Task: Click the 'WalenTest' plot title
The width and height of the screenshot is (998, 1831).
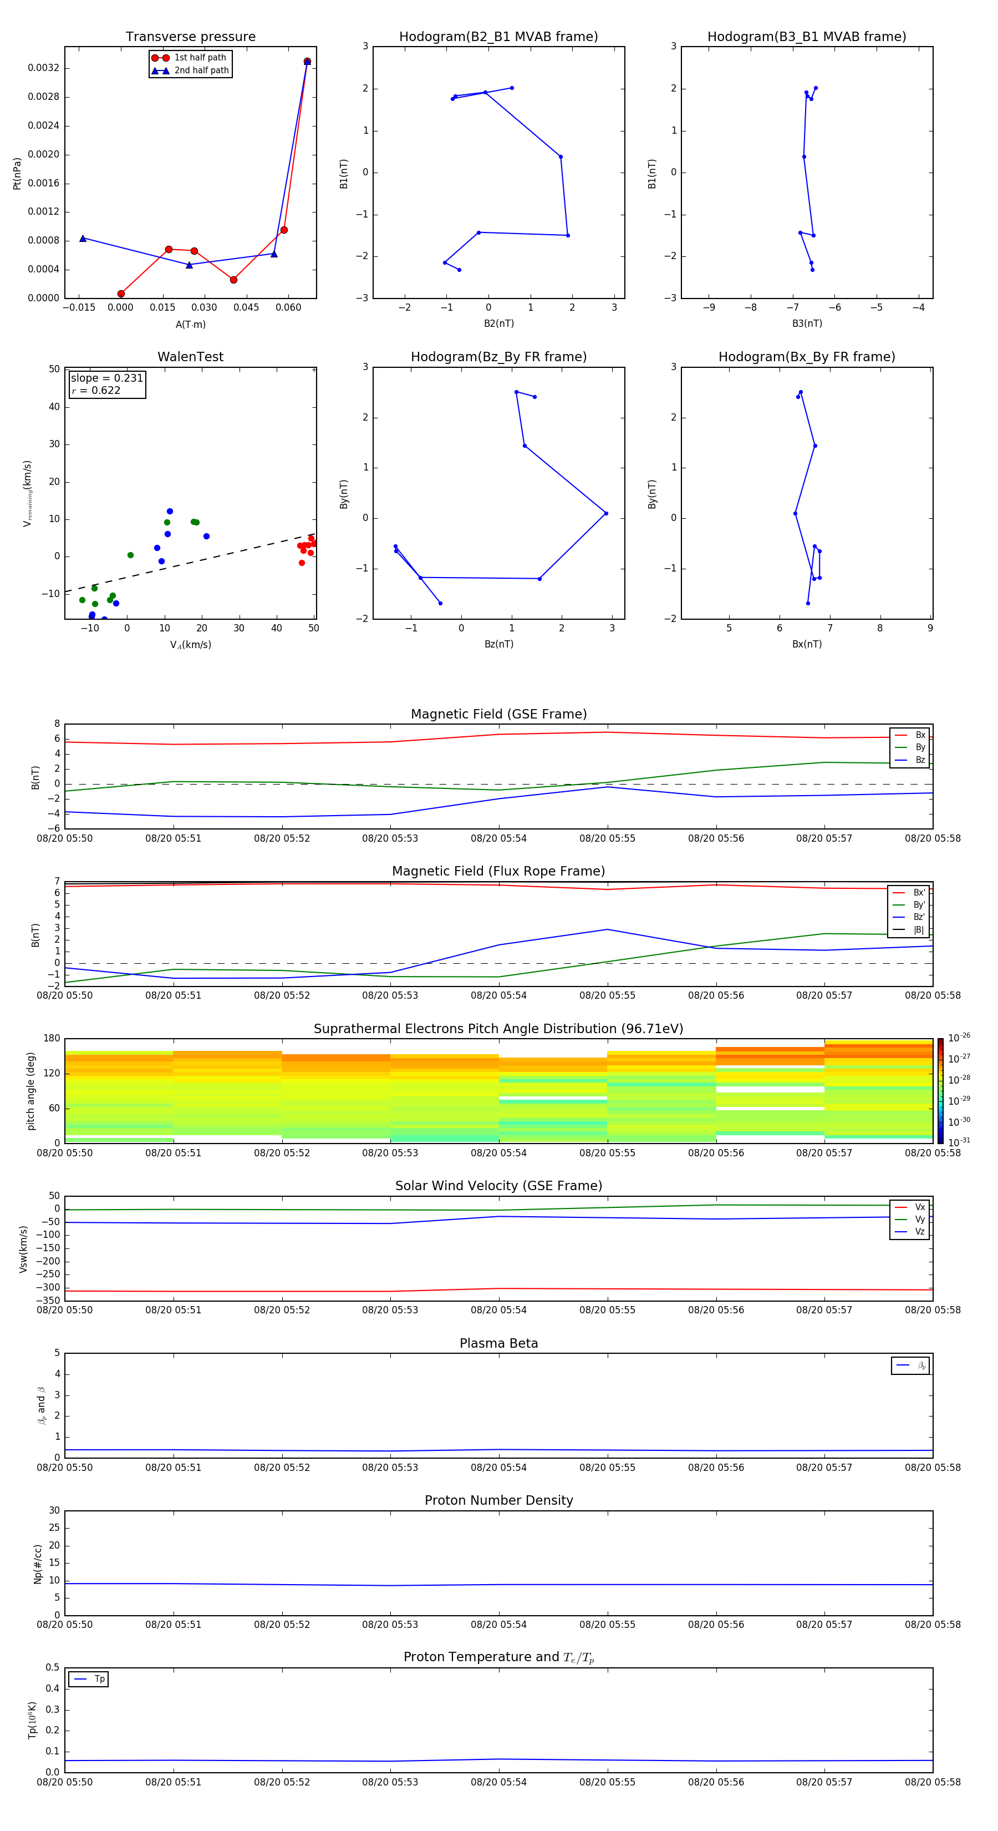Action: 190,357
